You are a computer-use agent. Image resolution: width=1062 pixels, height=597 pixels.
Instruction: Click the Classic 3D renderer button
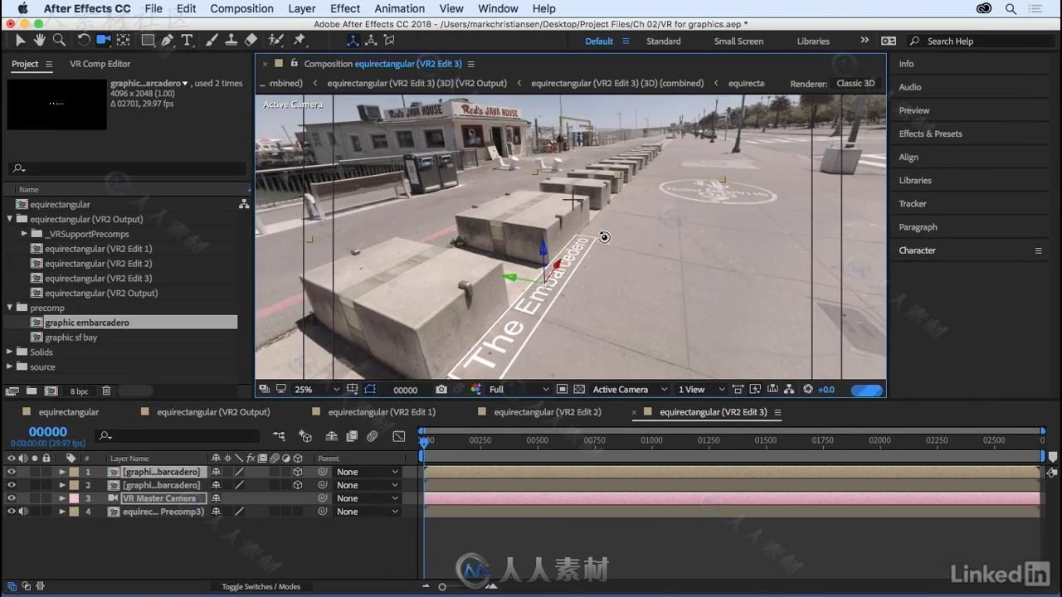[855, 83]
